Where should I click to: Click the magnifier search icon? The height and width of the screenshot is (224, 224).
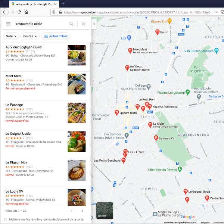point(71,24)
